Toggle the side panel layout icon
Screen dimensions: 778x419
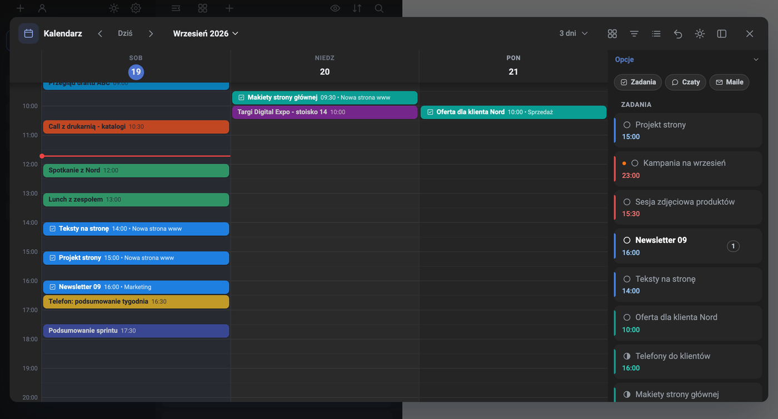coord(722,34)
